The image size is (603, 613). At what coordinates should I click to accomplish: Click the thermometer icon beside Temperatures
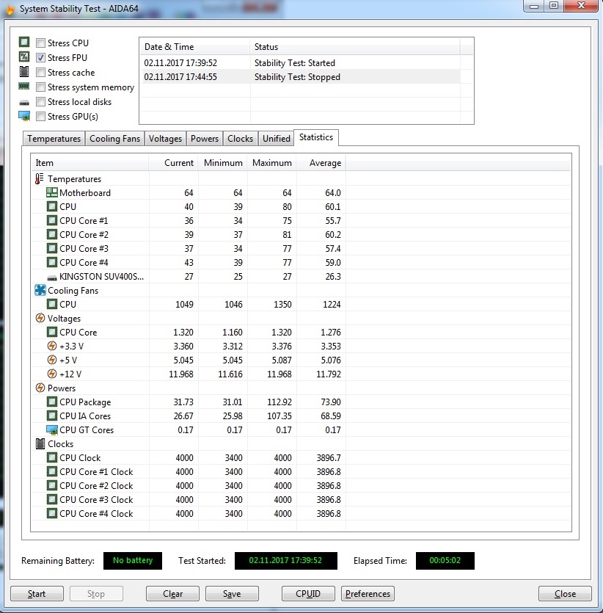click(39, 178)
